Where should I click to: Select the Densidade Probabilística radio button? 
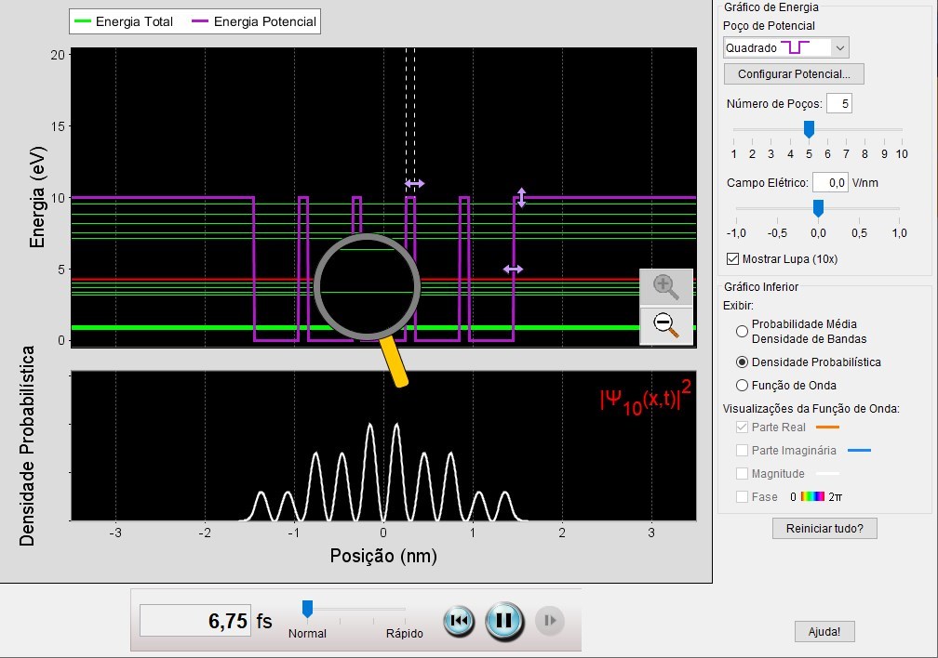point(742,362)
